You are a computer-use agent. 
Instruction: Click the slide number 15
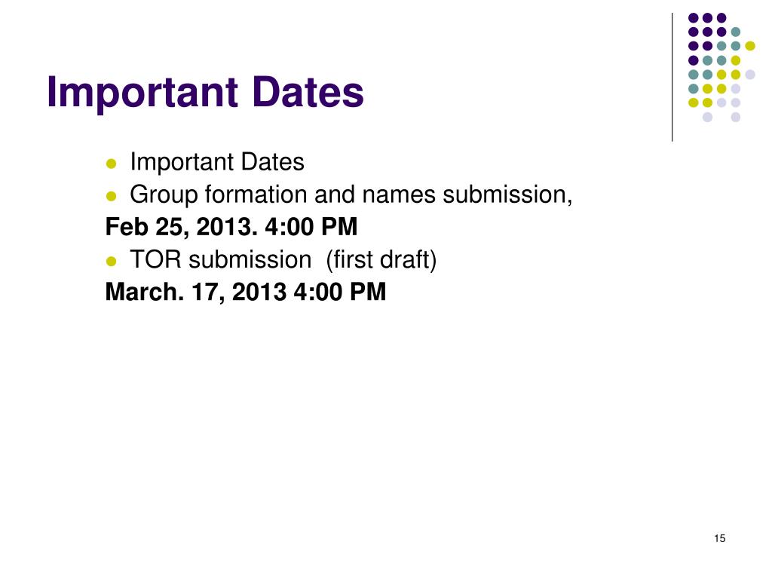click(719, 538)
